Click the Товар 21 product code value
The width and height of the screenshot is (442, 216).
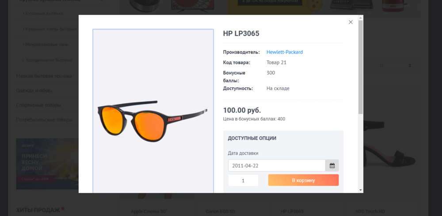277,62
